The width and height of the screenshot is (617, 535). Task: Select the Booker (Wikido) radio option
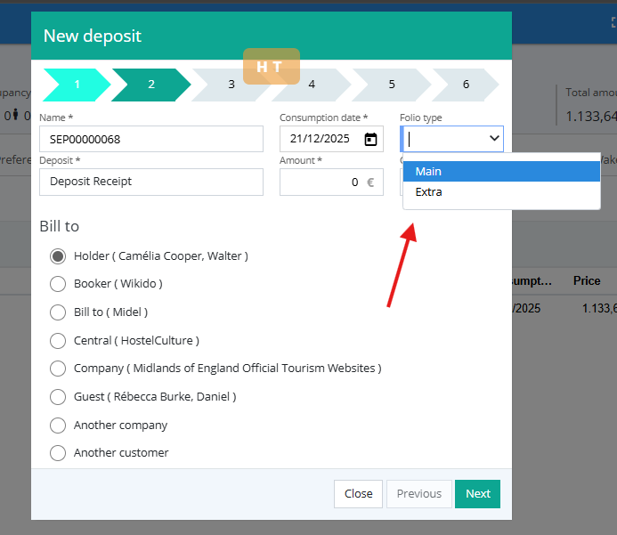[x=58, y=284]
